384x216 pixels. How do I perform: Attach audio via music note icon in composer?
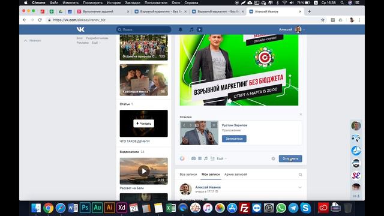coord(206,158)
